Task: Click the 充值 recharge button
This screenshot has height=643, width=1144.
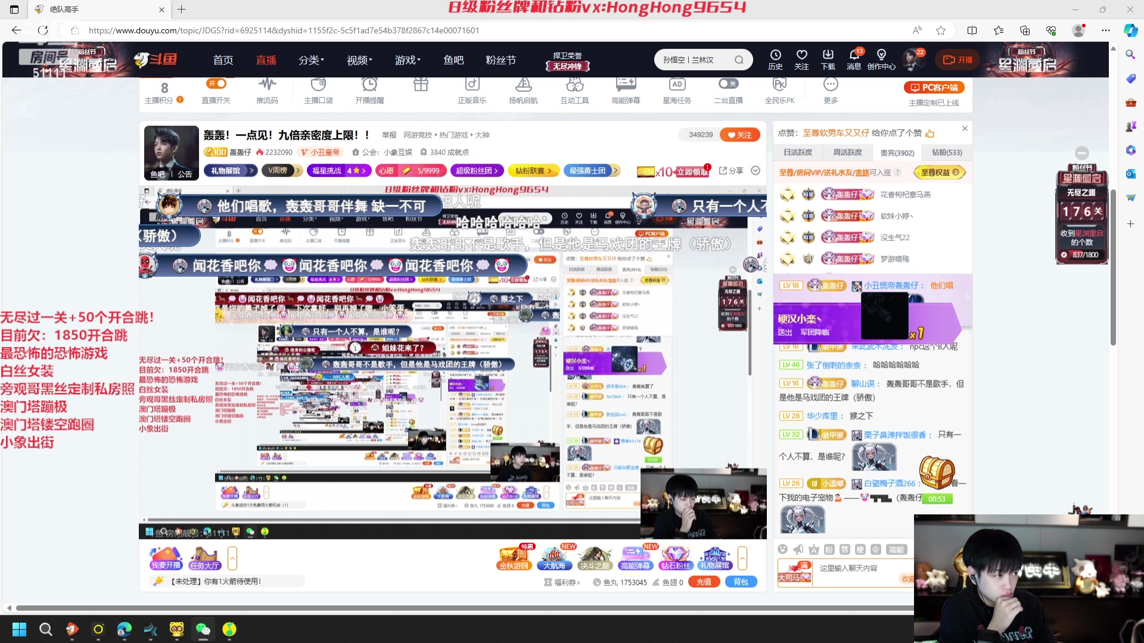Action: pyautogui.click(x=704, y=582)
